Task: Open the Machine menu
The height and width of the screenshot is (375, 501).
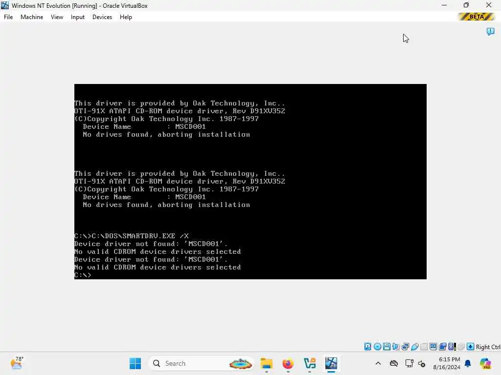Action: [32, 17]
